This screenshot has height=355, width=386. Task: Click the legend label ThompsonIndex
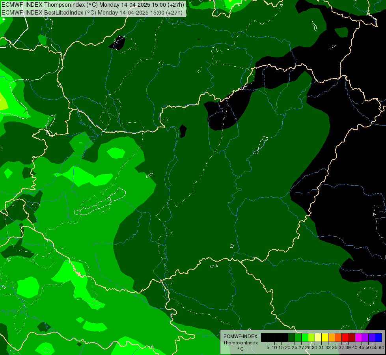click(241, 343)
